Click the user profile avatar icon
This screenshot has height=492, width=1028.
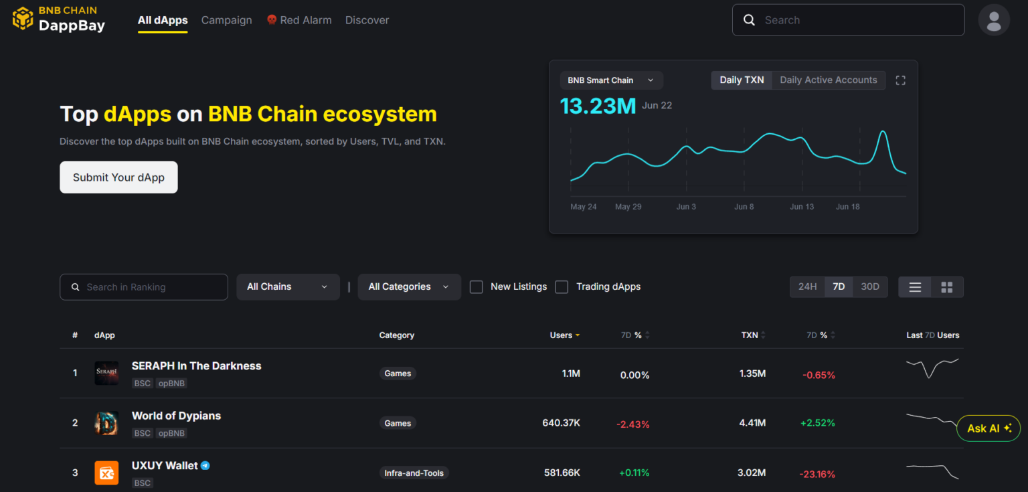994,19
